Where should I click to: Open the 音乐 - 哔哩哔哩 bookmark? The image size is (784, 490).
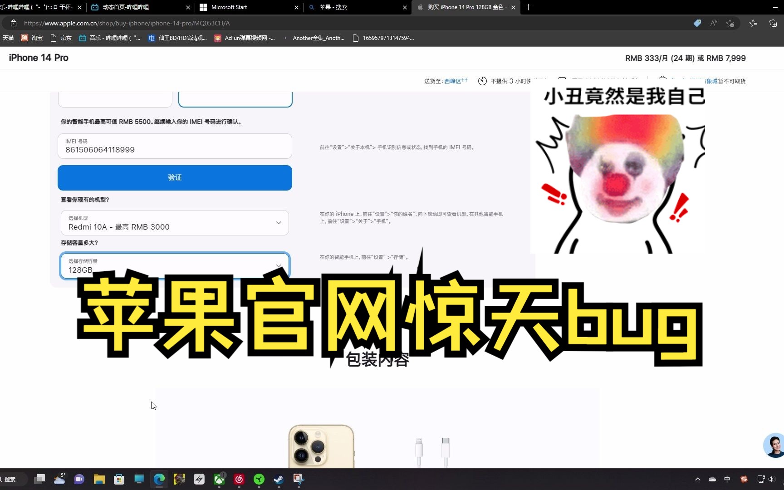click(x=110, y=38)
